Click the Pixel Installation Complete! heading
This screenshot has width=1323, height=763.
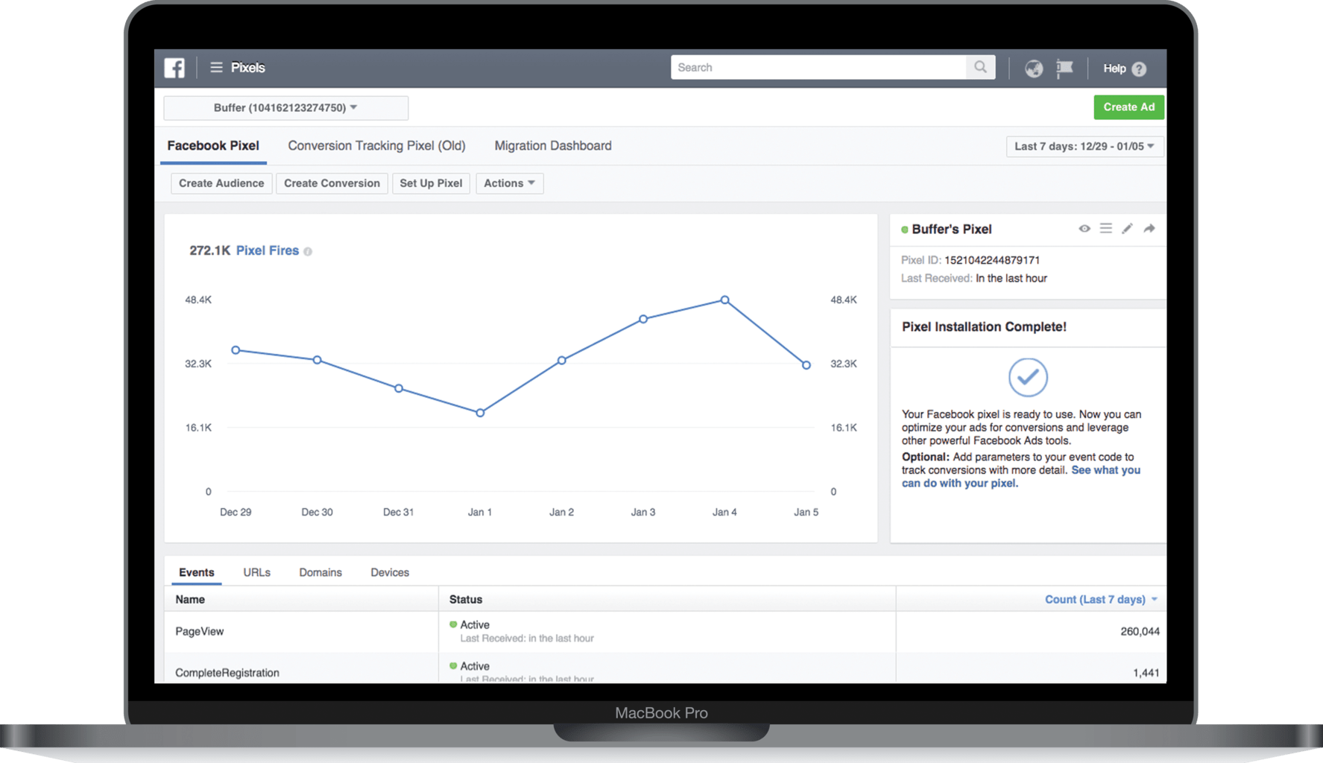(x=984, y=327)
